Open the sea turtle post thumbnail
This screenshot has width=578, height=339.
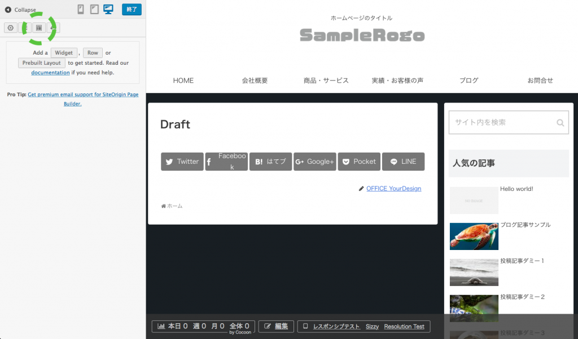pos(474,237)
